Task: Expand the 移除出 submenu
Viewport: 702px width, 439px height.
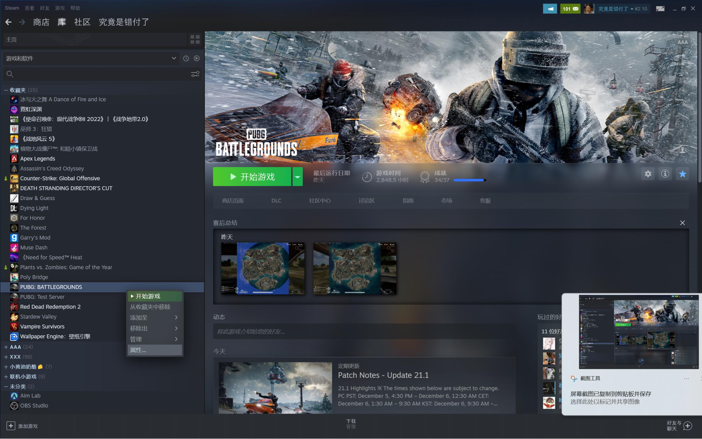Action: [x=155, y=328]
